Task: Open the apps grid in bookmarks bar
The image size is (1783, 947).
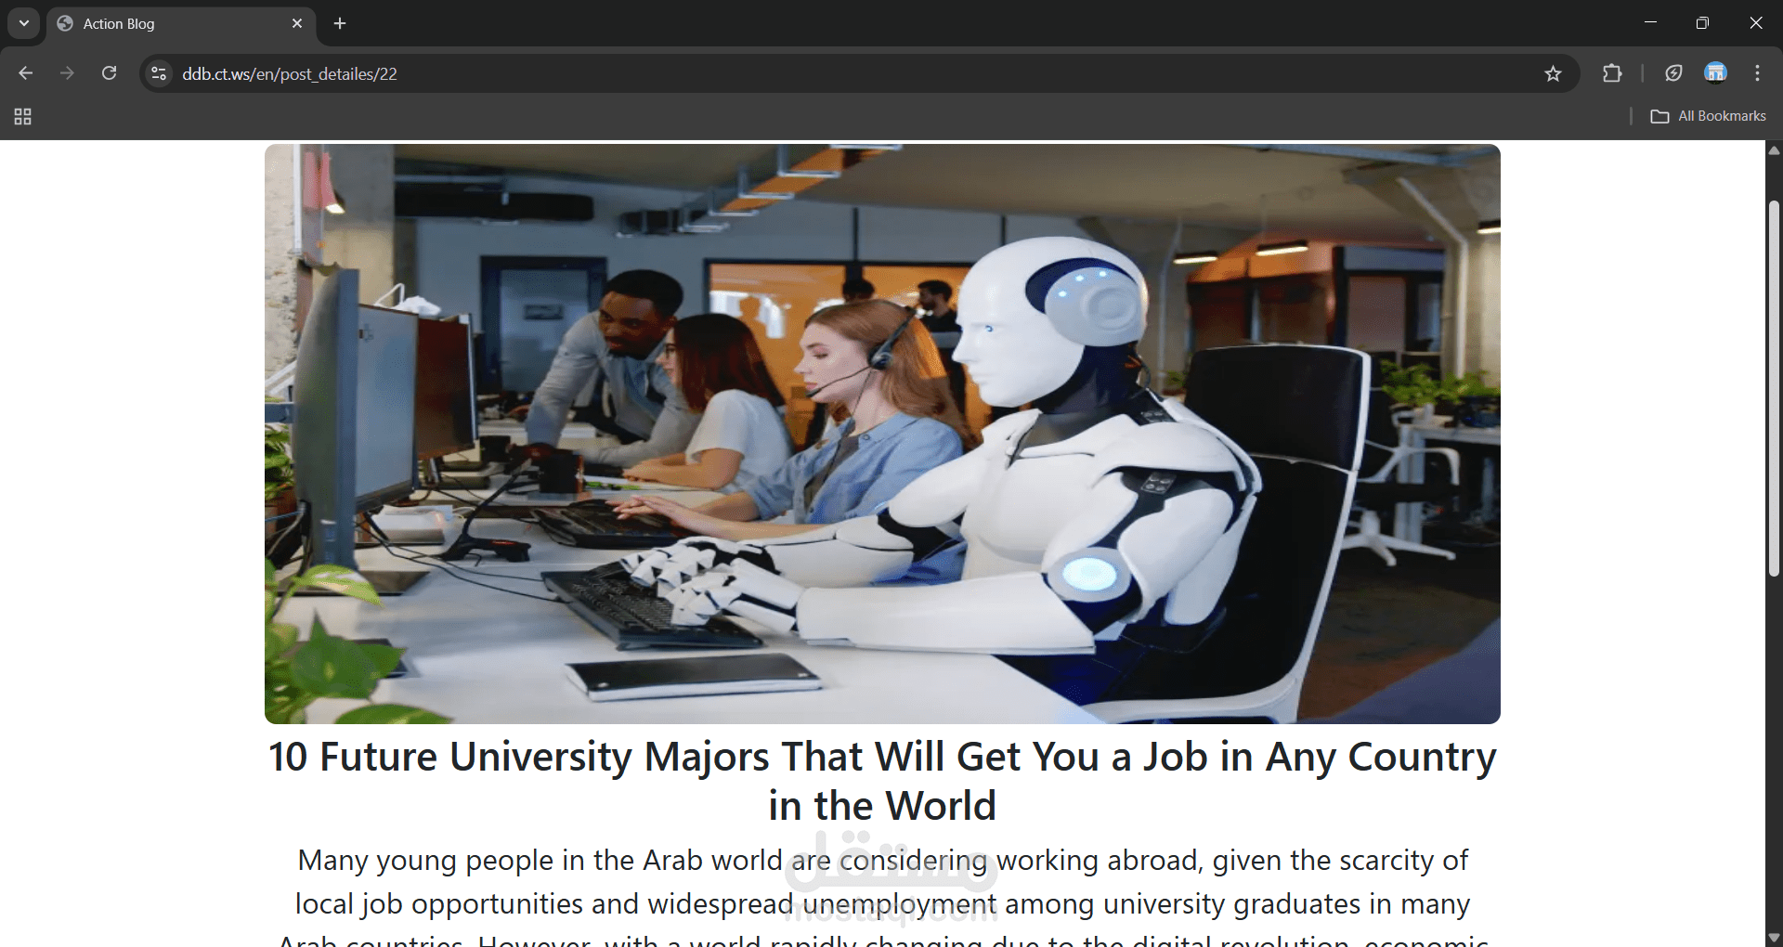Action: (23, 116)
